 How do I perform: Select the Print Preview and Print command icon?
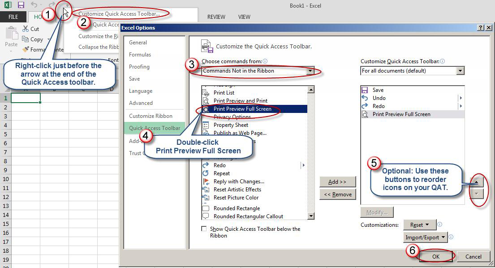207,100
